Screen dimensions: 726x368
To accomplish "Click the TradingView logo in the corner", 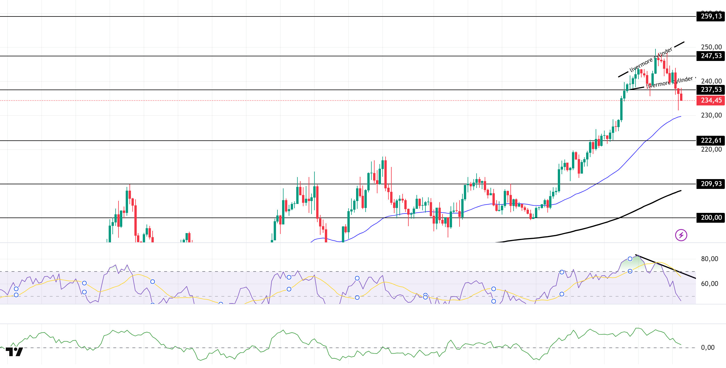I will coord(14,352).
